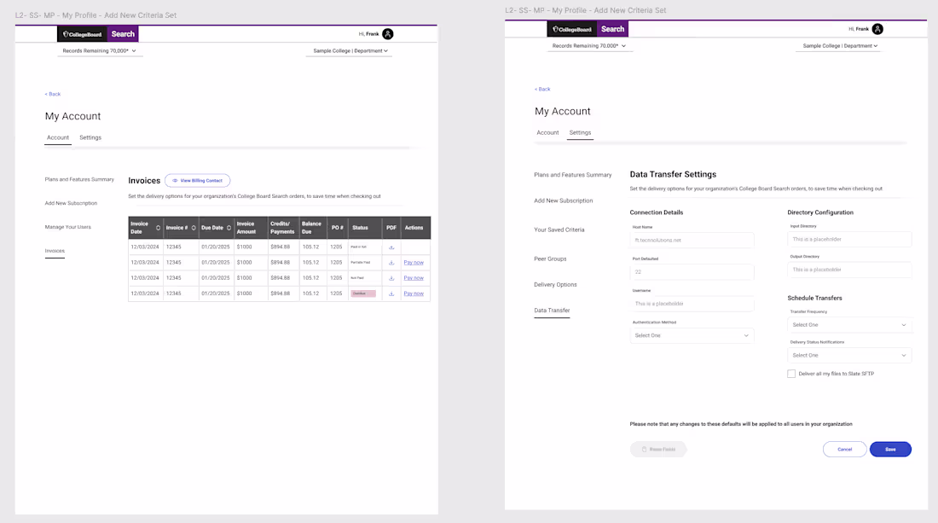The width and height of the screenshot is (938, 523).
Task: Click the Output Directory field
Action: [849, 270]
